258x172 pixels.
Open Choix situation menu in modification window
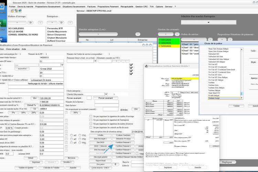(13, 49)
